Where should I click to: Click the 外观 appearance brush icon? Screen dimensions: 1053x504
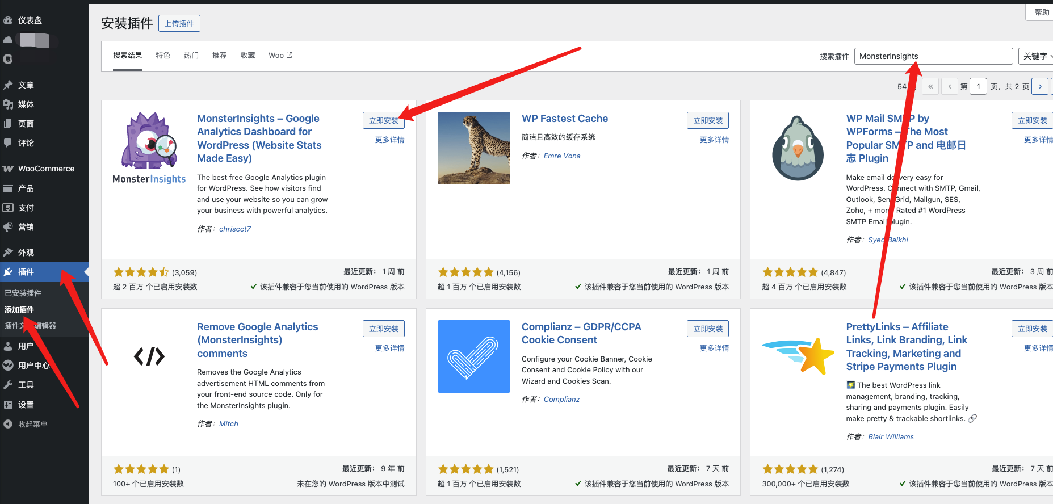click(8, 253)
